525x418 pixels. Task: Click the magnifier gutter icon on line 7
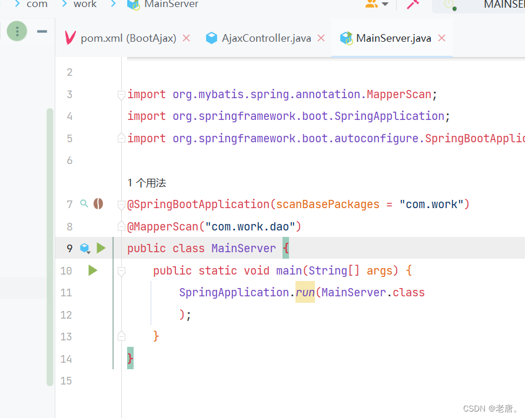click(x=84, y=203)
